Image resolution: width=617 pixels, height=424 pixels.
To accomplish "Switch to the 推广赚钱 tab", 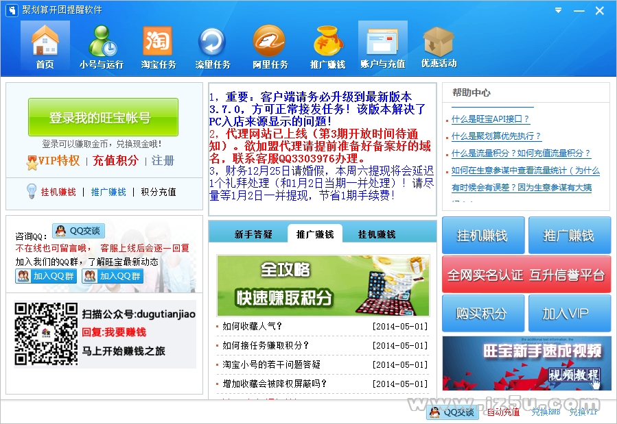I will (315, 234).
